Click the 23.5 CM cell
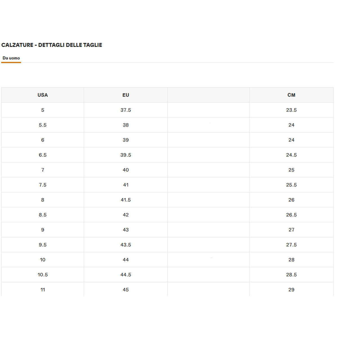 click(x=291, y=110)
